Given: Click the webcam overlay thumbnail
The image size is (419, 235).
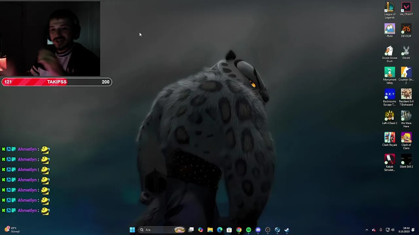Looking at the screenshot, I should click(x=50, y=39).
